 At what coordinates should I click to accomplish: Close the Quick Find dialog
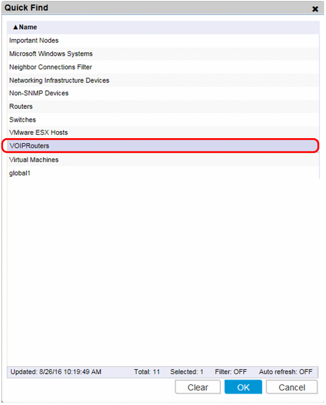pyautogui.click(x=315, y=9)
